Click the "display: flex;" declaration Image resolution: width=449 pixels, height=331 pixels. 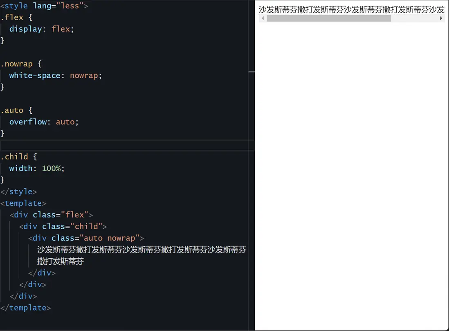[x=41, y=29]
